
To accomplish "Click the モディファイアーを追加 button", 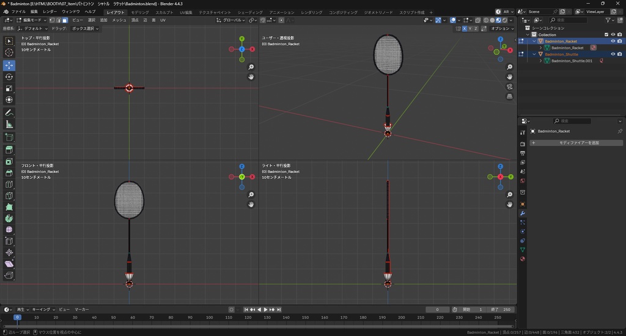I will (x=576, y=143).
